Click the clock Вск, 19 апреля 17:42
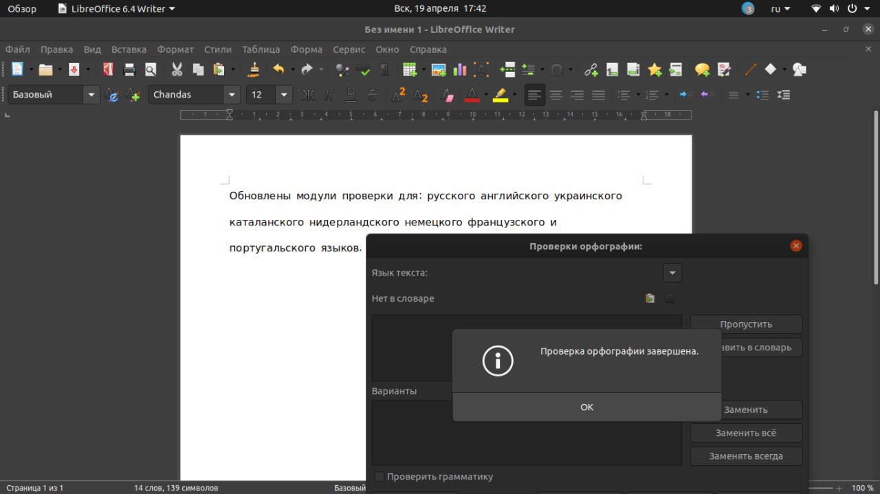Image resolution: width=880 pixels, height=494 pixels. [440, 9]
